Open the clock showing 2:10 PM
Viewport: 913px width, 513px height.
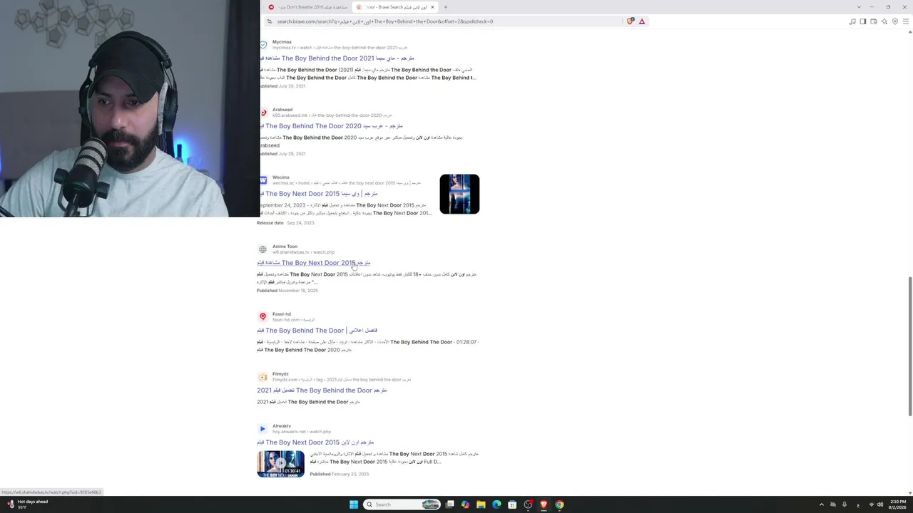coord(897,504)
